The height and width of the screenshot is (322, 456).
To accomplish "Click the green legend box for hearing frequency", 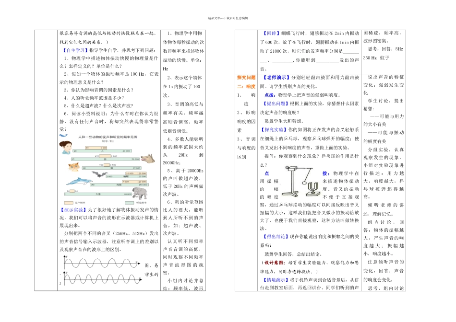I will pyautogui.click(x=130, y=203).
